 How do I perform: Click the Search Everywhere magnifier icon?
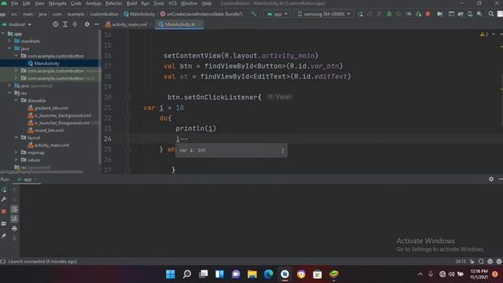click(491, 14)
